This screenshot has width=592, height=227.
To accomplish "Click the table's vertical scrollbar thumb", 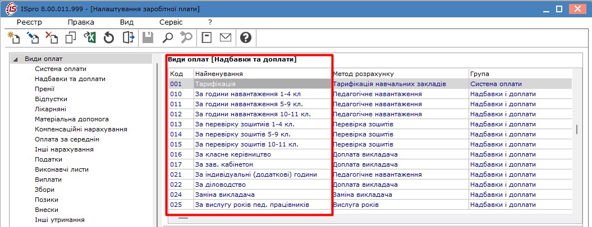I will click(577, 129).
